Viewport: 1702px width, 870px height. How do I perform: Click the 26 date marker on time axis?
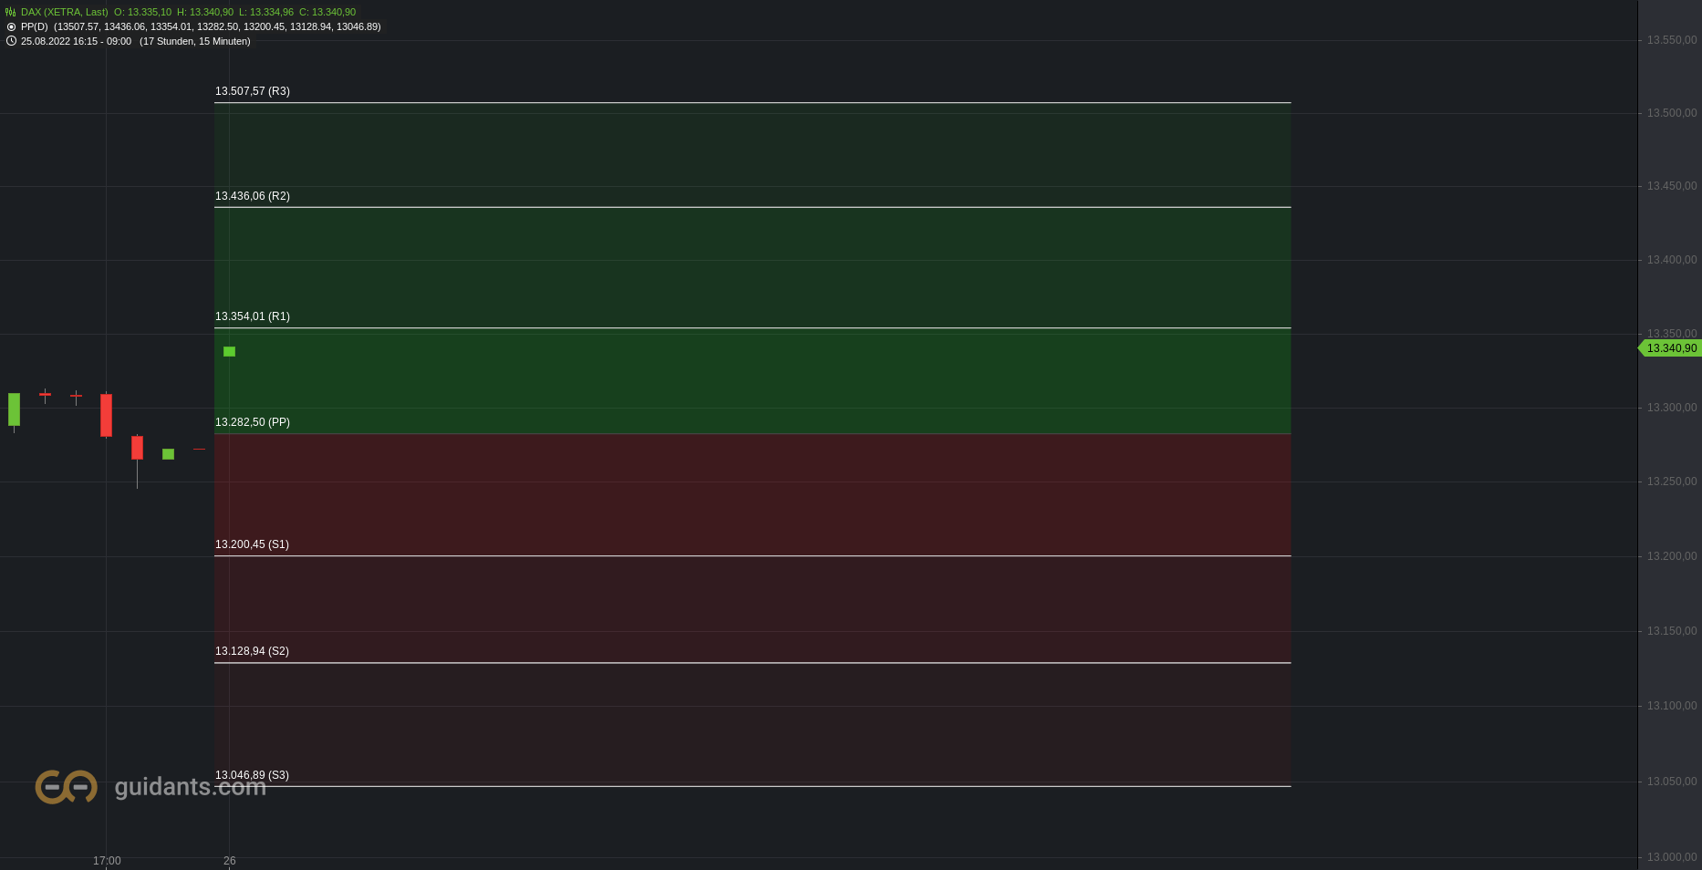230,861
